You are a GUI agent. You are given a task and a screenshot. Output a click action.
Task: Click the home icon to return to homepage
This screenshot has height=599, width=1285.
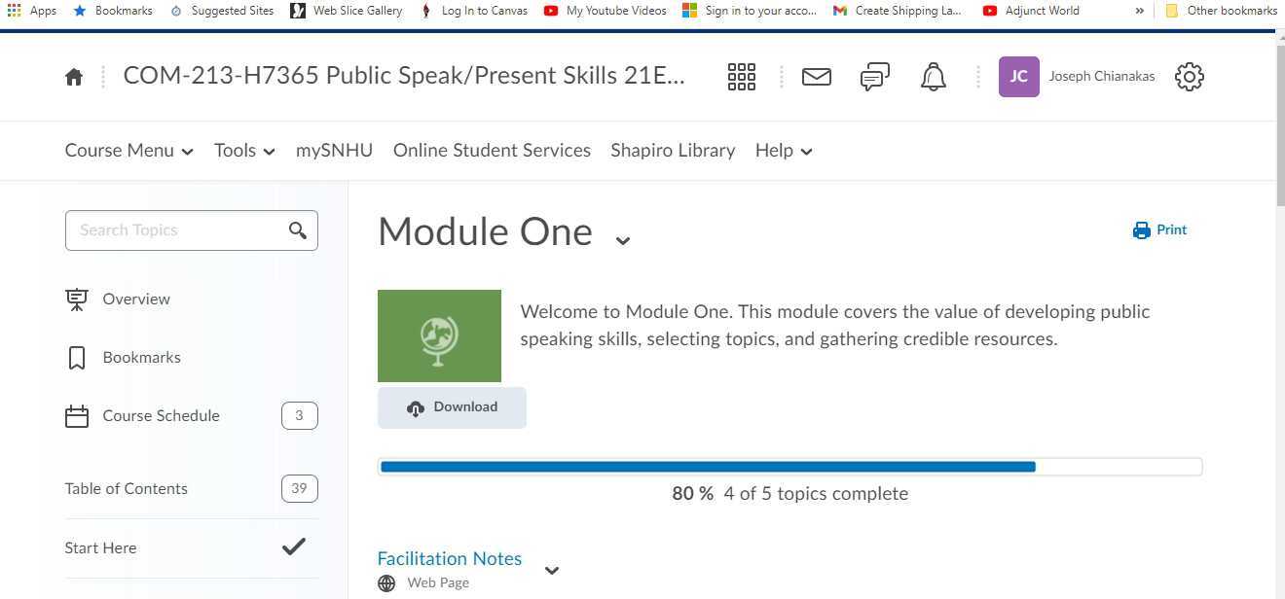tap(73, 76)
